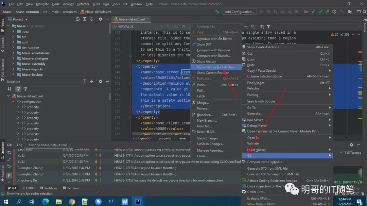Click sort alphabetically icon in Structure panel
Image resolution: width=367 pixels, height=206 pixels.
[10, 89]
